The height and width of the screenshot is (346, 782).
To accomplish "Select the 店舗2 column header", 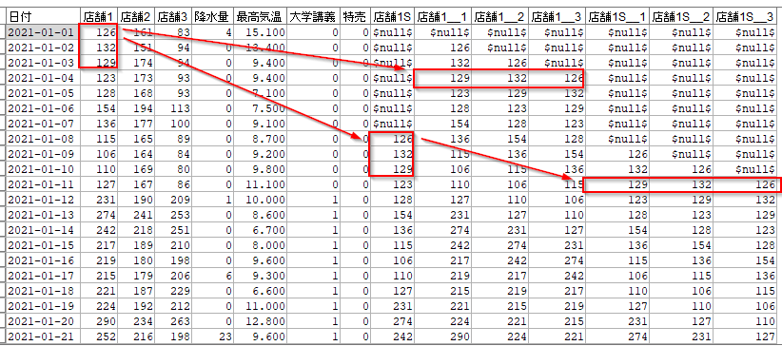I will pos(136,17).
